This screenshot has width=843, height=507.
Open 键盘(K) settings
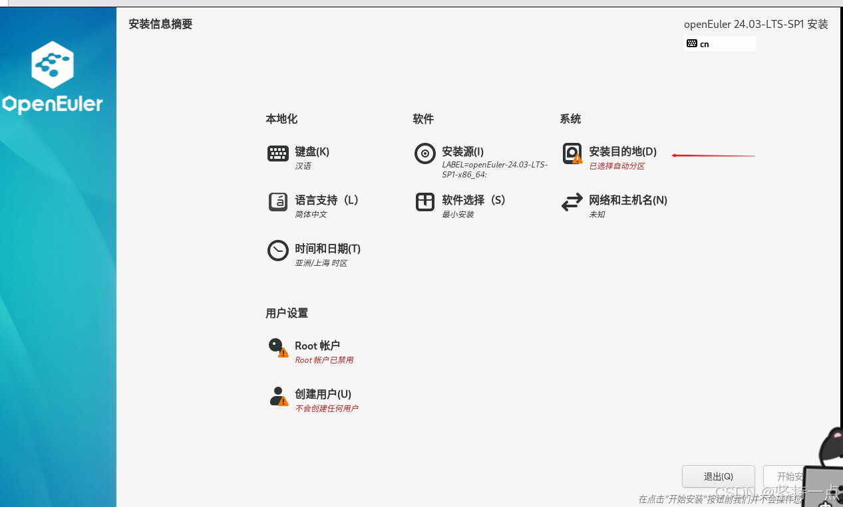[x=312, y=152]
